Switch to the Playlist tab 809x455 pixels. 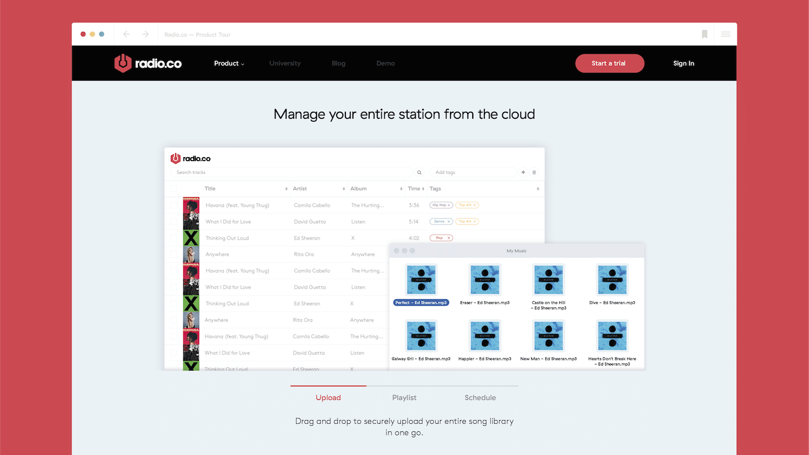[404, 398]
